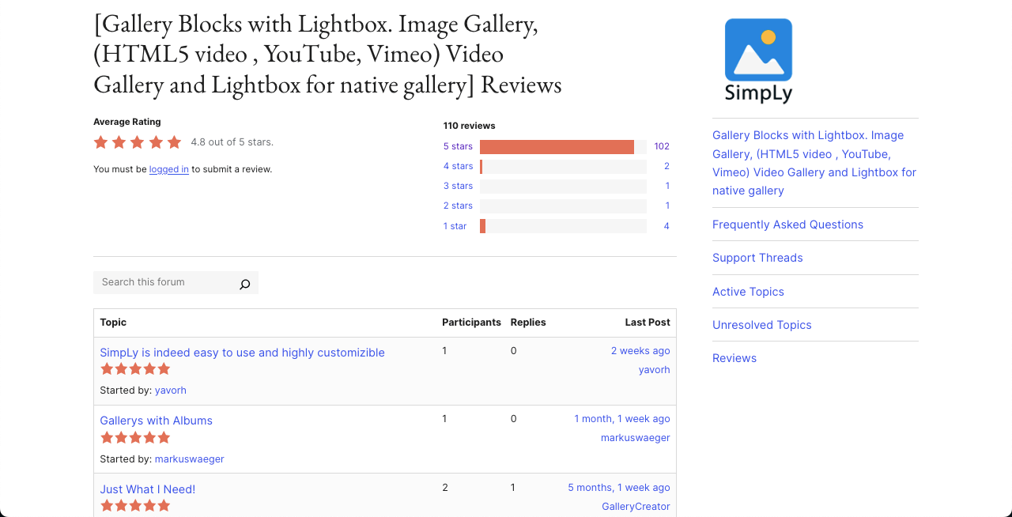This screenshot has width=1012, height=517.
Task: Click the 1 star rating bar
Action: [562, 226]
